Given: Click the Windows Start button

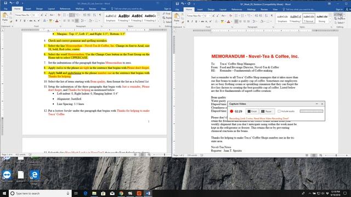Looking at the screenshot, I should coord(4,193).
